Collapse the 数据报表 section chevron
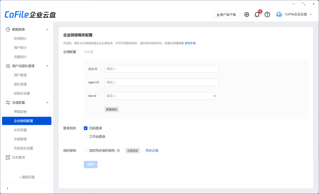 click(47, 29)
